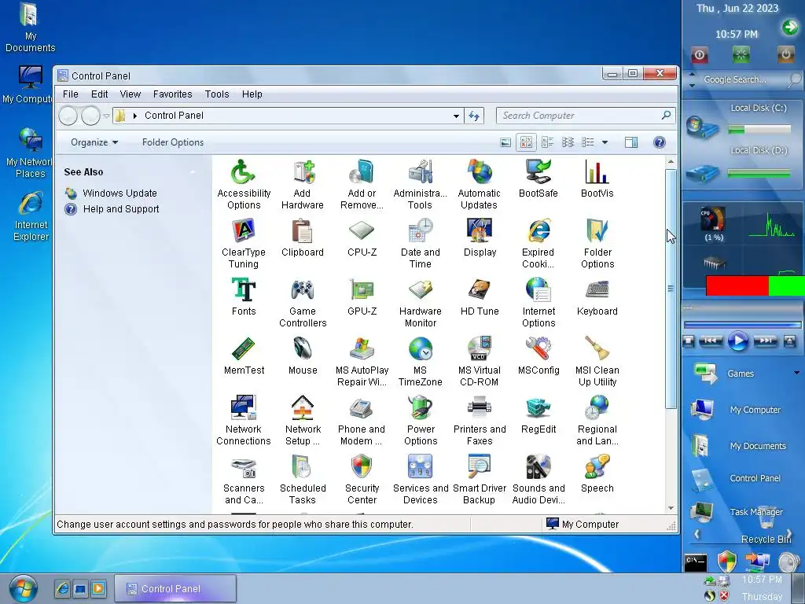Launch Internet Explorer from quick launch
The width and height of the screenshot is (805, 604).
[62, 588]
